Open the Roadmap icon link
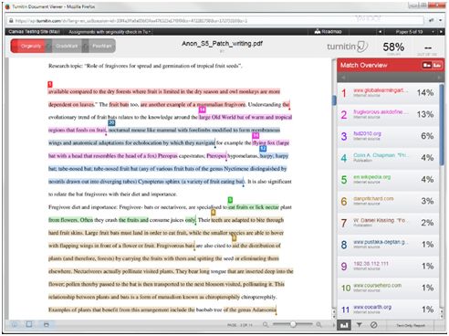The width and height of the screenshot is (449, 336). tap(328, 32)
